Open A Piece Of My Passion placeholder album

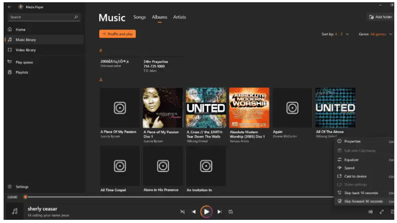click(120, 108)
